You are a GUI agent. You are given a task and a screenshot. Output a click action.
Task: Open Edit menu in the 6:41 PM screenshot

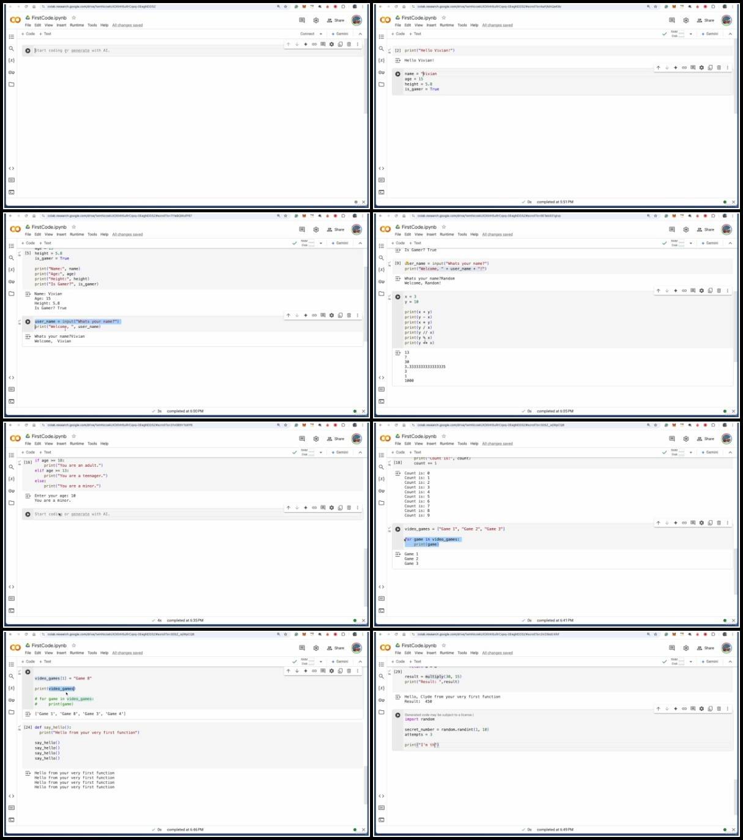pyautogui.click(x=407, y=444)
